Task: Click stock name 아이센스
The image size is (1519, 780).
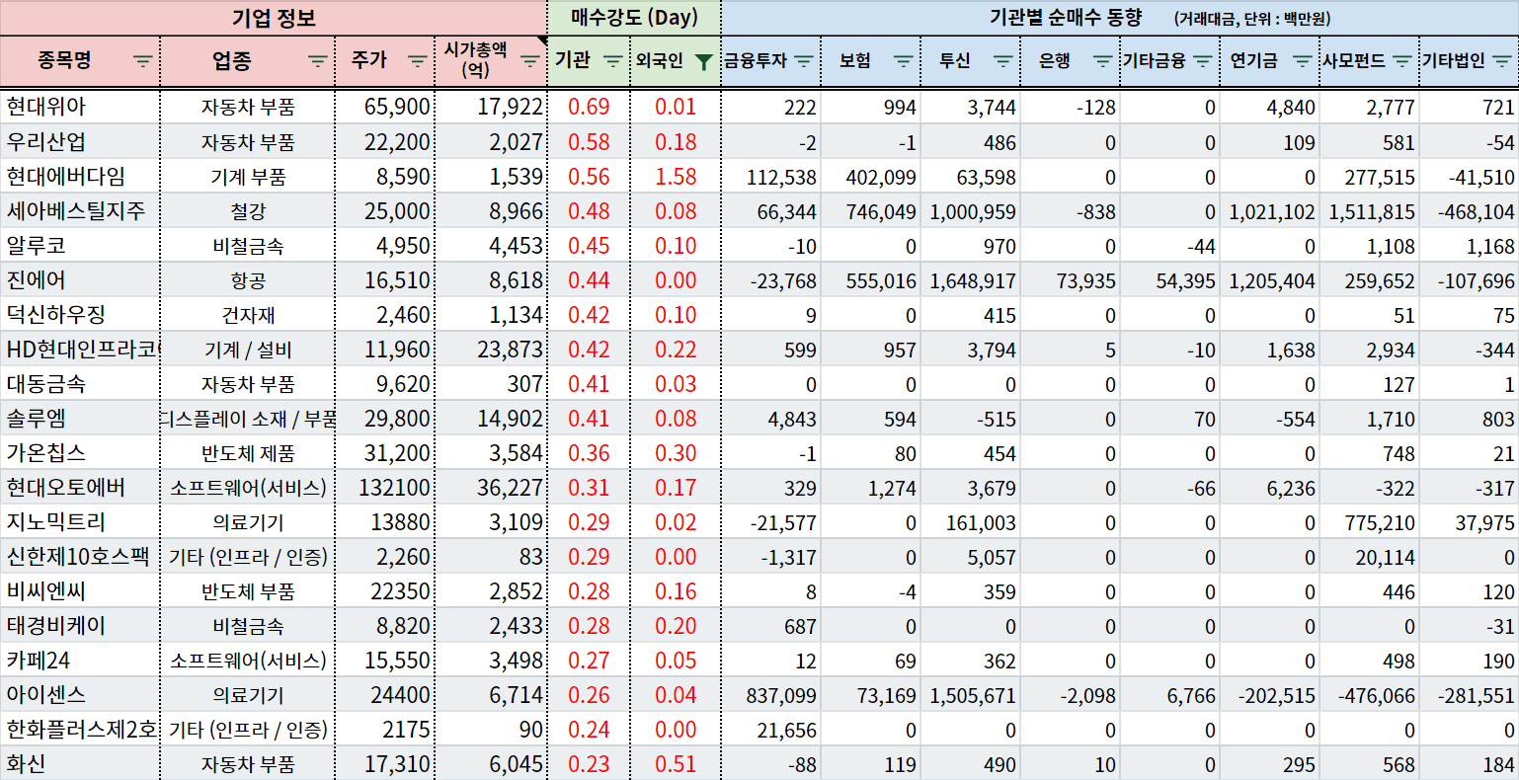Action: click(46, 694)
